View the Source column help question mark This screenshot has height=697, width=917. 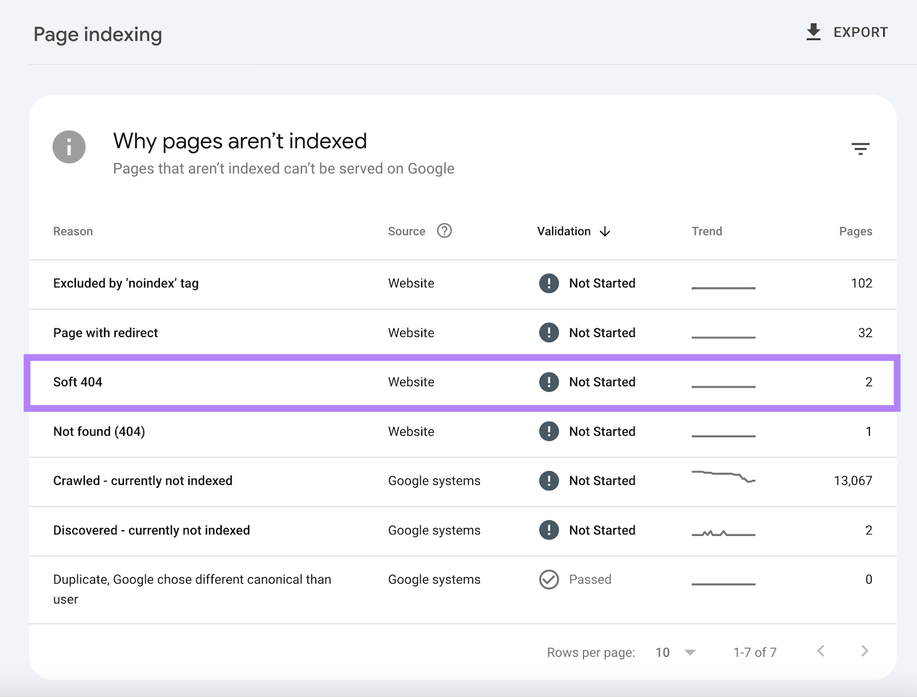tap(444, 231)
